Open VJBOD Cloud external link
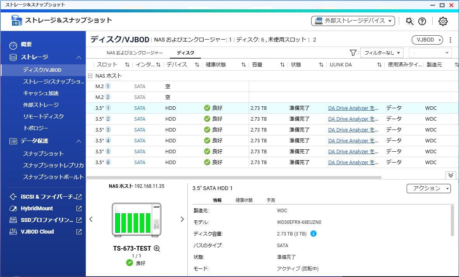The image size is (459, 277). coord(79,232)
